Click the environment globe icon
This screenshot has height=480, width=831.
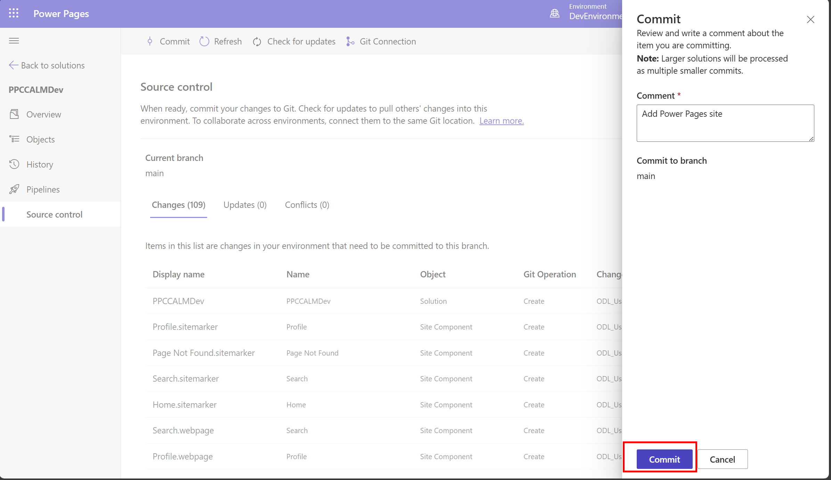click(554, 14)
